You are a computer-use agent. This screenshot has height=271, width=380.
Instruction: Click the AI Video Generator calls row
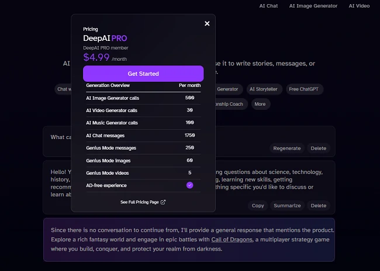click(x=143, y=110)
